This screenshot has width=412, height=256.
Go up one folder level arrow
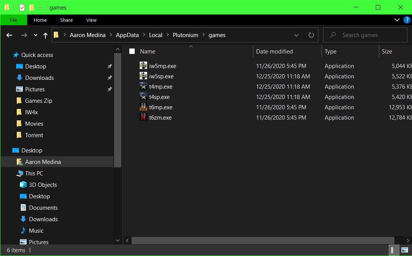[x=45, y=35]
